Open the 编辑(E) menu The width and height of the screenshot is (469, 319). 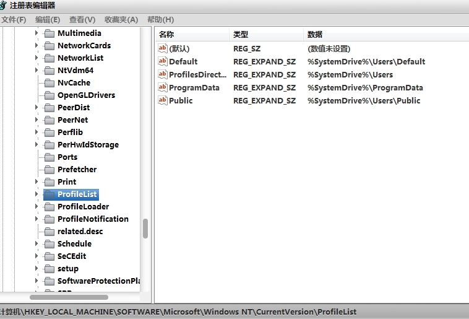[48, 20]
